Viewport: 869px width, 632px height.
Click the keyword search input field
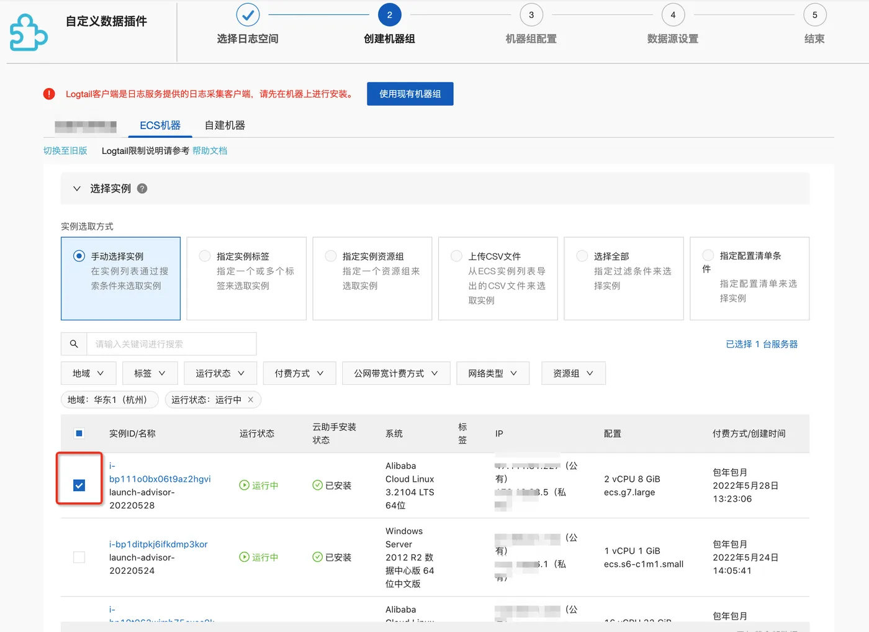pyautogui.click(x=171, y=344)
